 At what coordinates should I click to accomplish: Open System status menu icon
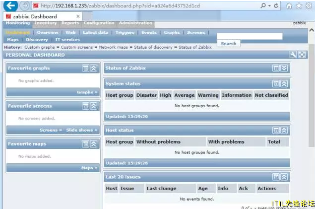pyautogui.click(x=276, y=83)
